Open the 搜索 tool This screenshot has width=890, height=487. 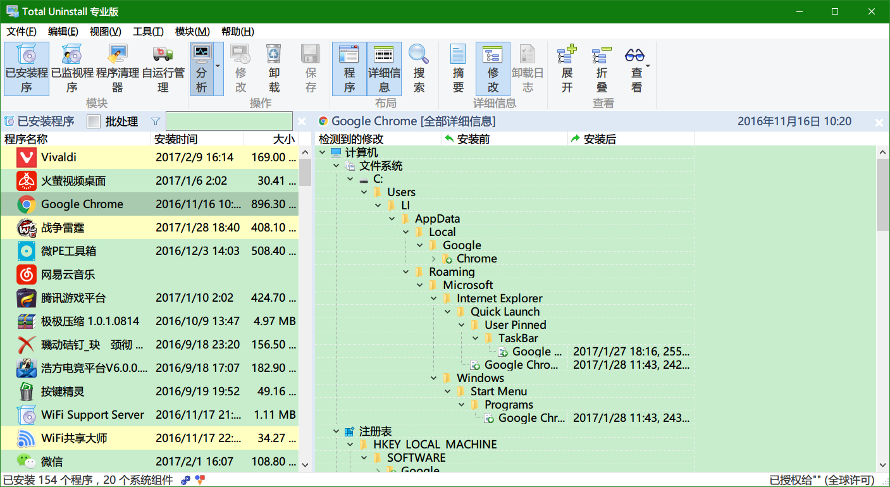(x=419, y=69)
